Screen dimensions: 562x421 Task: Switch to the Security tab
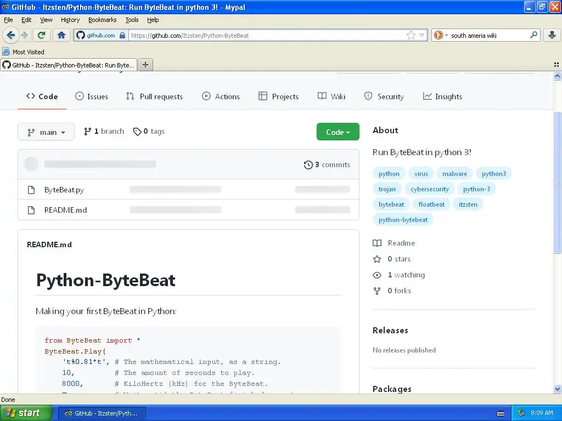[x=384, y=96]
